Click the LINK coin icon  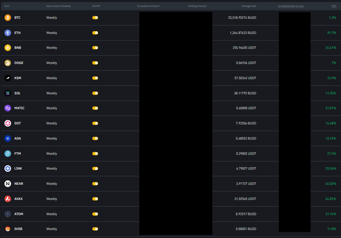(8, 168)
